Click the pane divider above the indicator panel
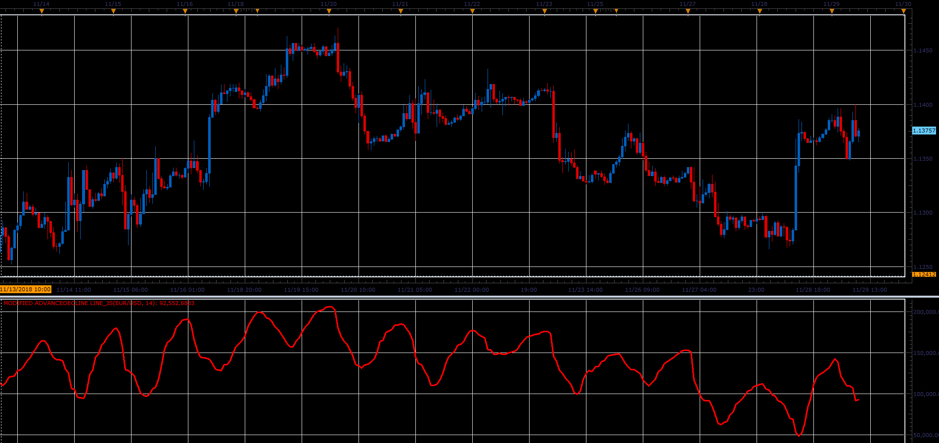Viewport: 939px width, 443px height. [x=469, y=297]
